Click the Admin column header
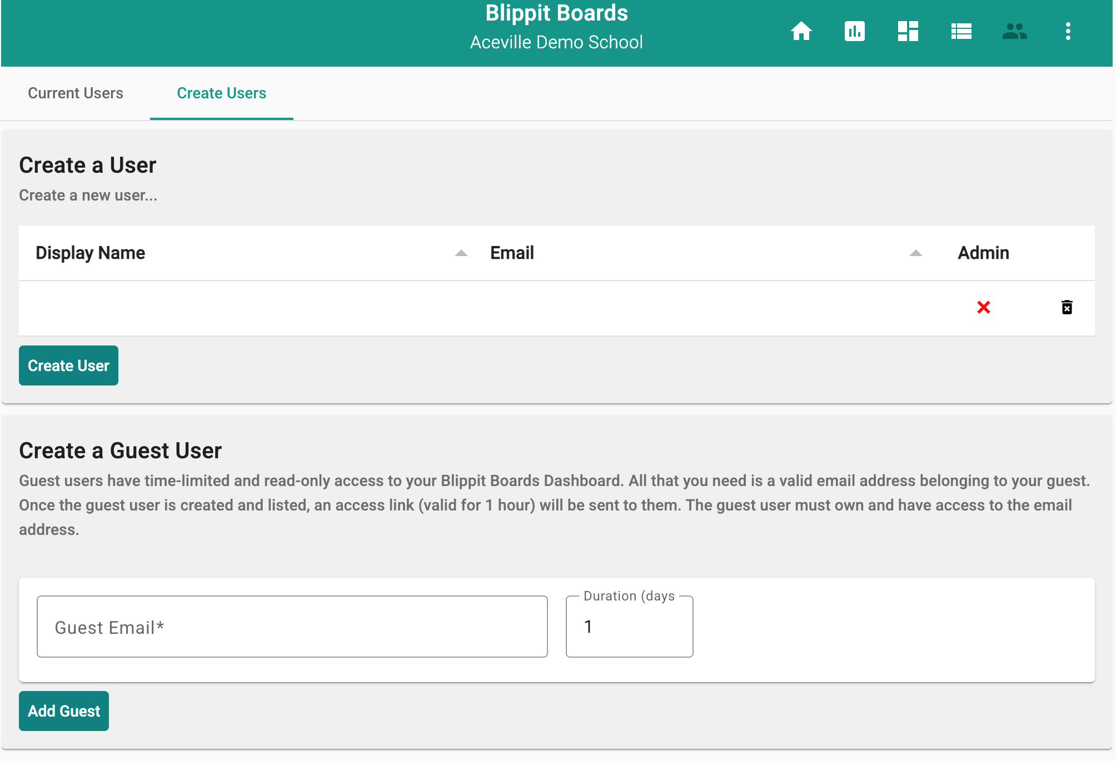This screenshot has height=761, width=1116. 983,253
